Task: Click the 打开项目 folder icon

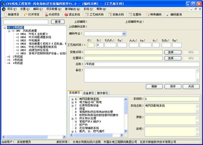Action: coord(26,15)
